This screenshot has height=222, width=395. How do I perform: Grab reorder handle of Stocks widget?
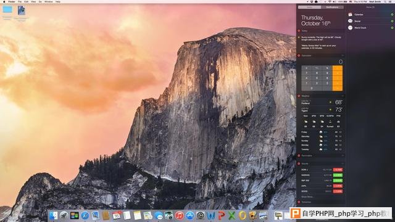point(343,163)
